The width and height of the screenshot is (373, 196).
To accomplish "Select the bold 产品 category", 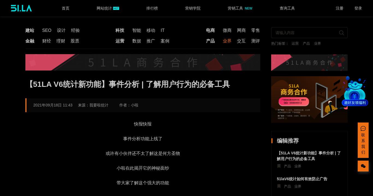I will coord(210,41).
